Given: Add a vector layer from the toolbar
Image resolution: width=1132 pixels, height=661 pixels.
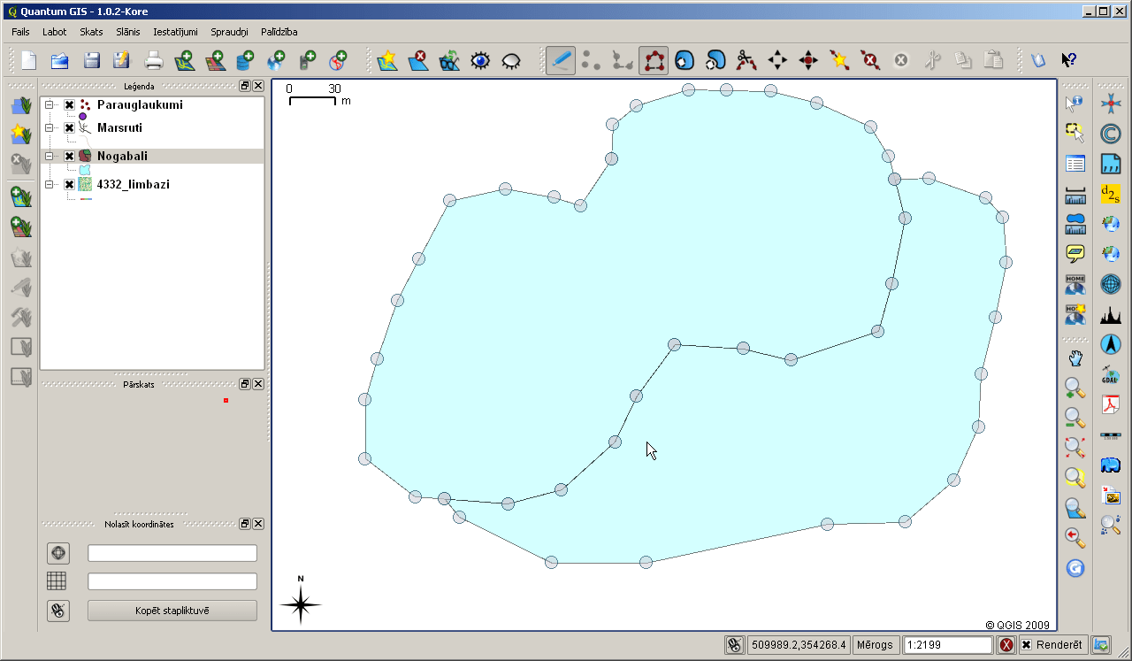Looking at the screenshot, I should pyautogui.click(x=184, y=60).
